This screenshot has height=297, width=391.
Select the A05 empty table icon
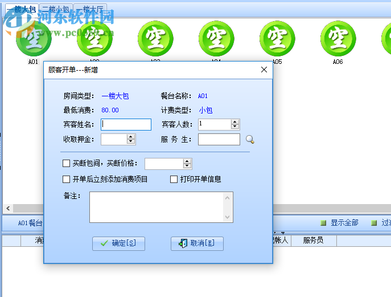coord(277,39)
